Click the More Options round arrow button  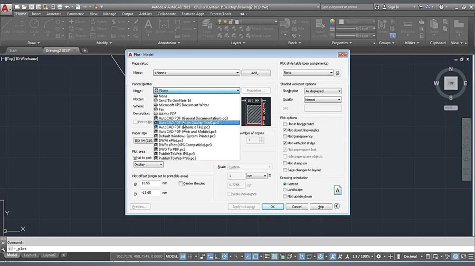click(337, 206)
